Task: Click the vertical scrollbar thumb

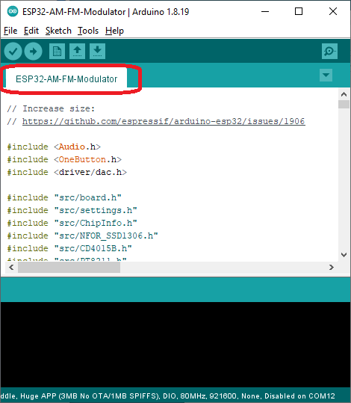Action: pos(344,105)
